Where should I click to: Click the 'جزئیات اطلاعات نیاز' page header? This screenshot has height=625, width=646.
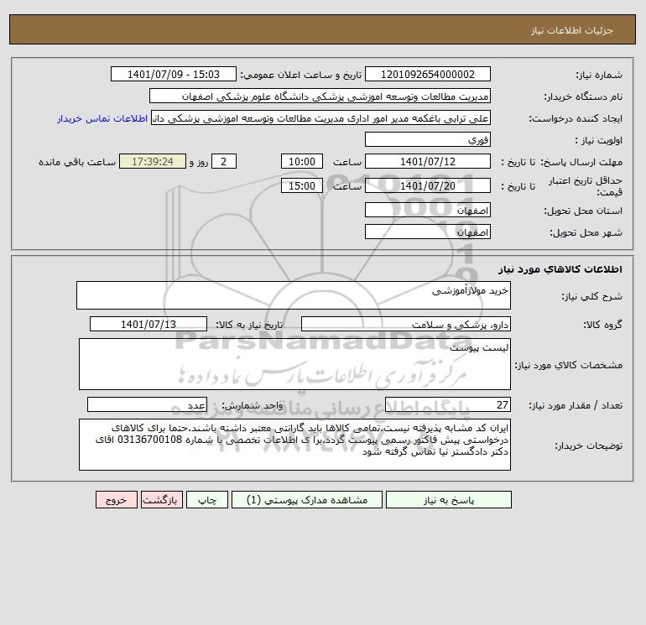click(x=572, y=30)
